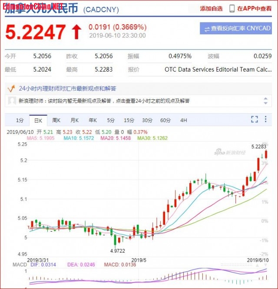Image resolution: width=278 pixels, height=289 pixels.
Task: Click the fullscreen chart icon
Action: point(255,120)
